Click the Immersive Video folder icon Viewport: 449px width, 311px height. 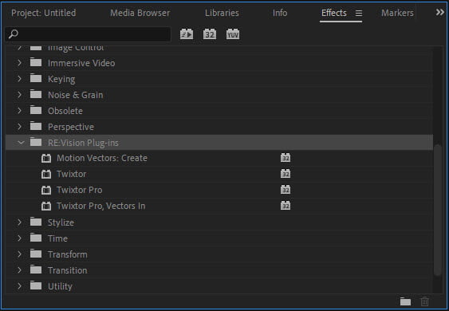(x=36, y=62)
